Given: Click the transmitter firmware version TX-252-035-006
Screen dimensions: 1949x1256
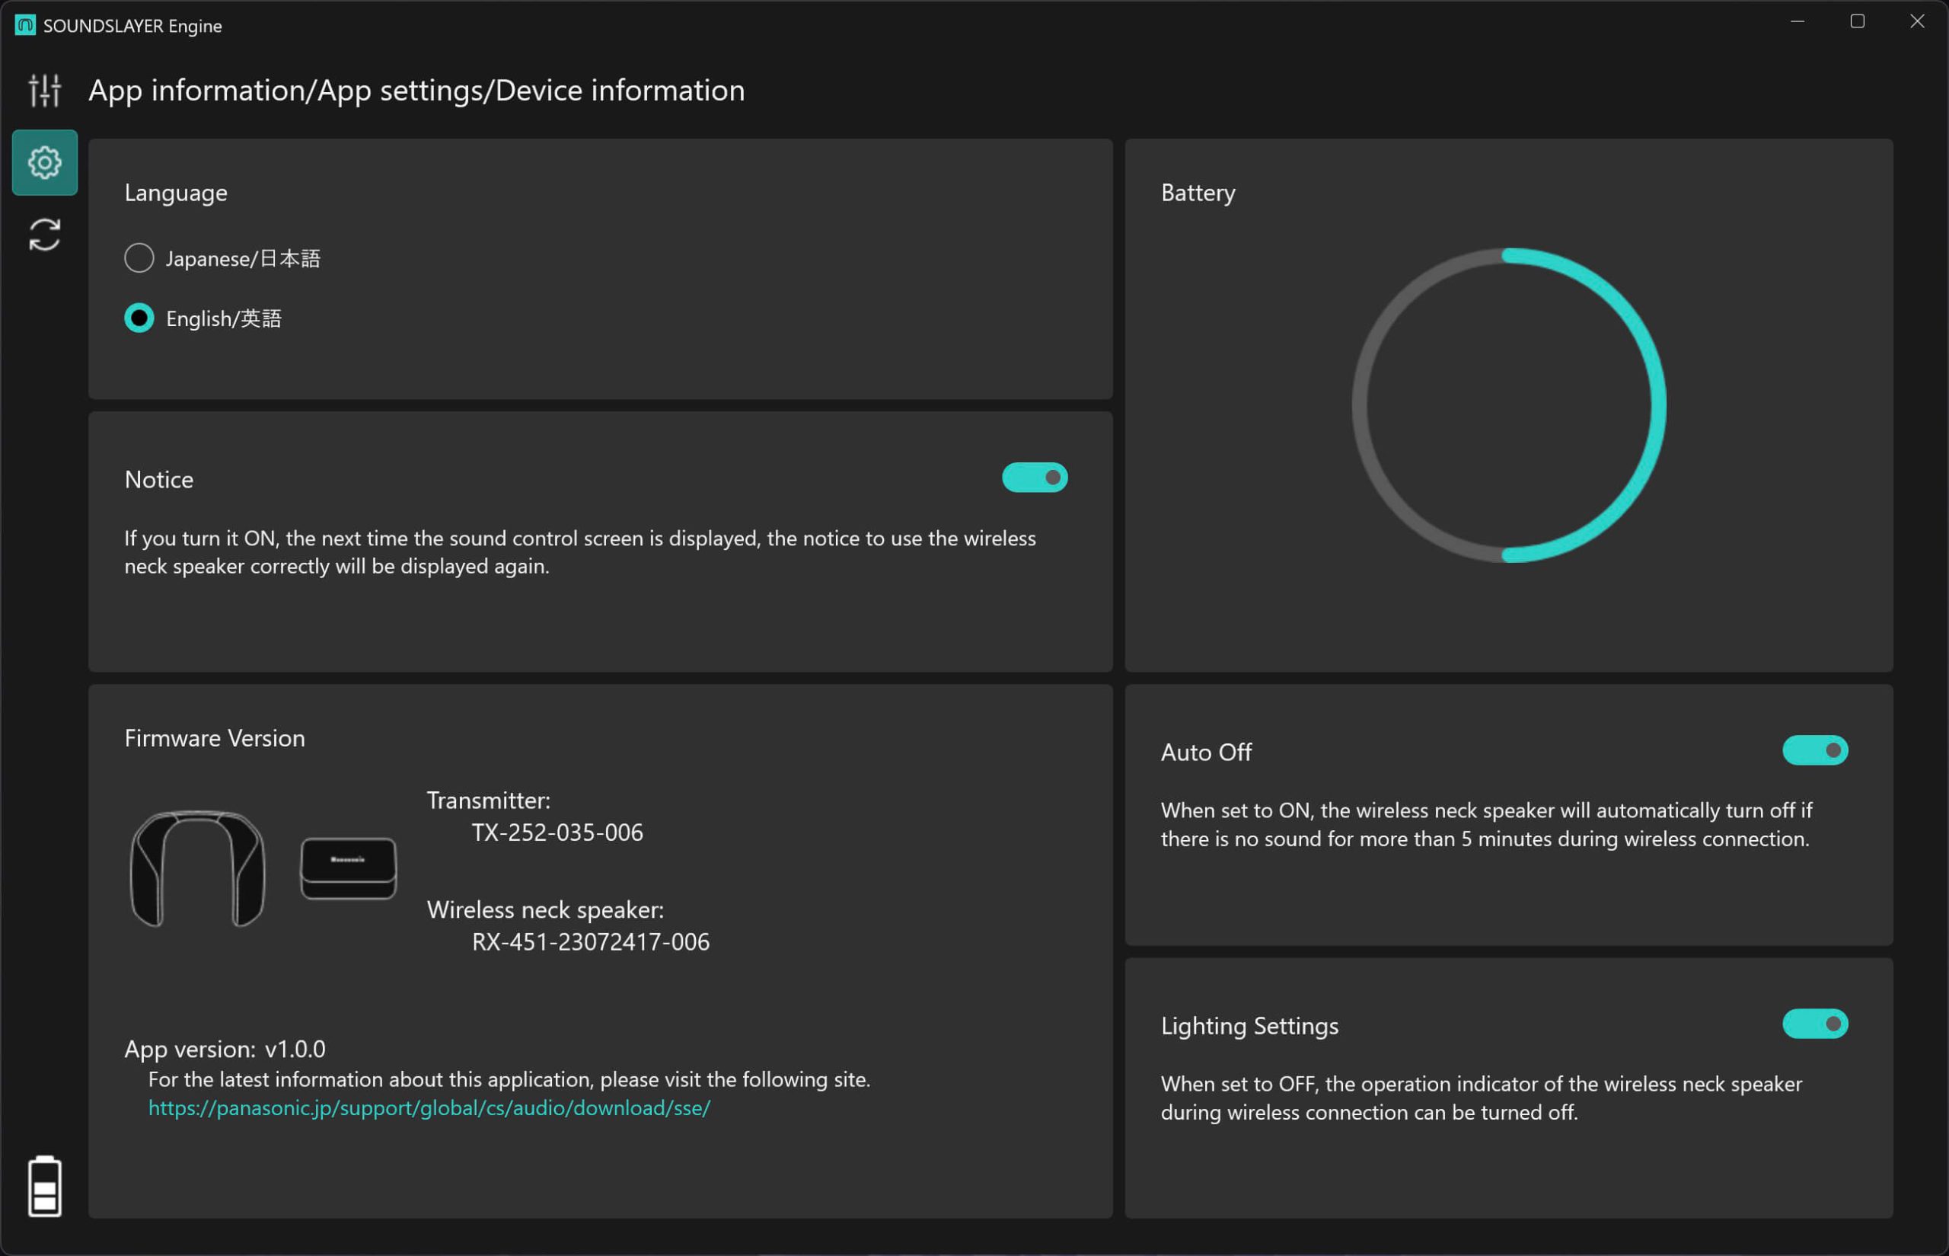Looking at the screenshot, I should click(x=557, y=833).
